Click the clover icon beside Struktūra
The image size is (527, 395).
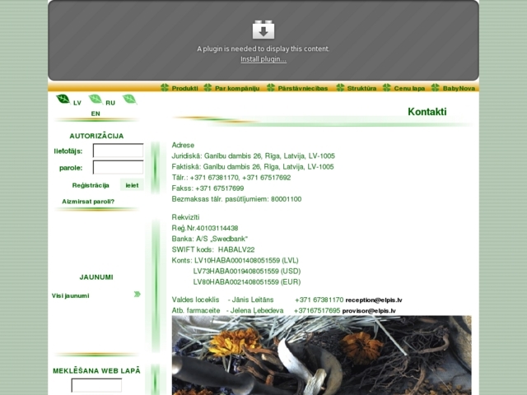[x=340, y=87]
